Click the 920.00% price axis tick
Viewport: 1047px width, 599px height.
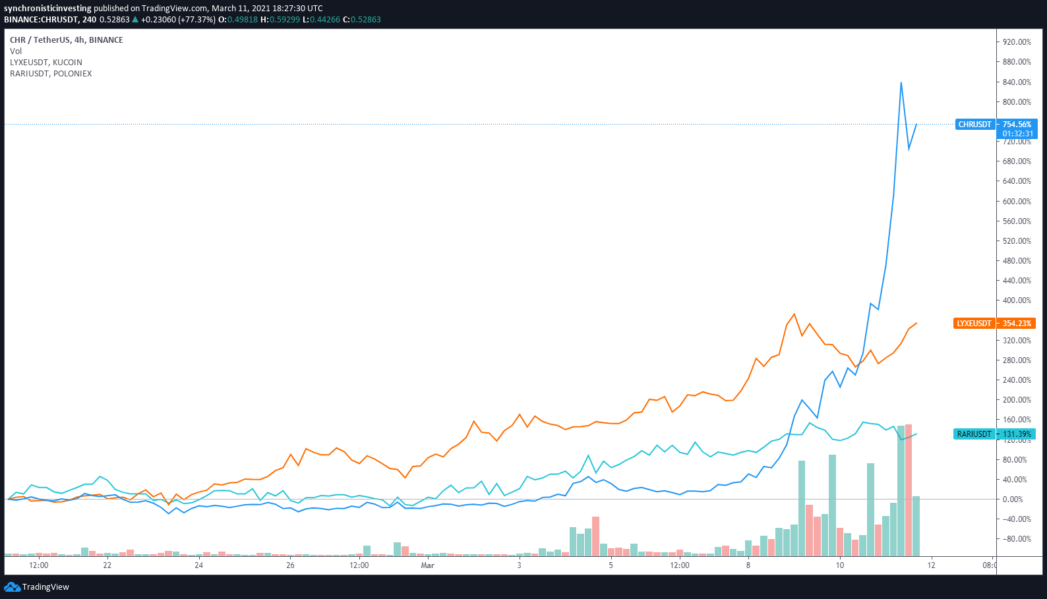[1017, 42]
